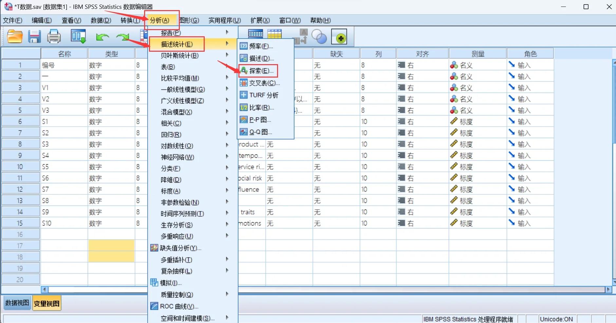Click the 角色 column header

pos(530,54)
